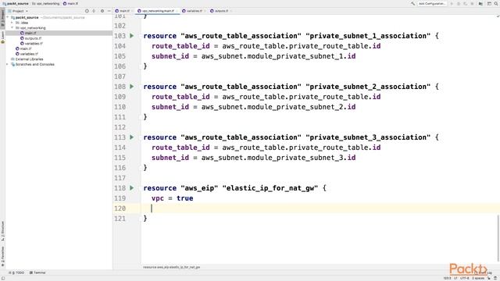Open the Learn side tool tab

[x=2, y=37]
